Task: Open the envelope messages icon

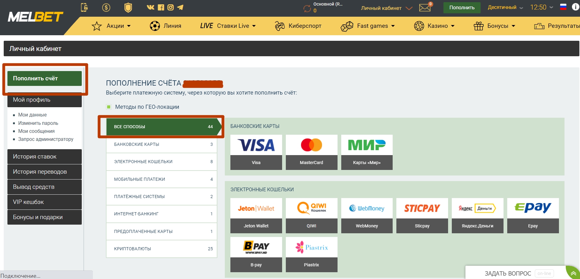Action: [x=425, y=7]
